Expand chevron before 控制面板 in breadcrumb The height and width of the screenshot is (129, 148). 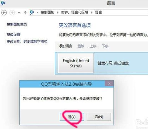37,13
